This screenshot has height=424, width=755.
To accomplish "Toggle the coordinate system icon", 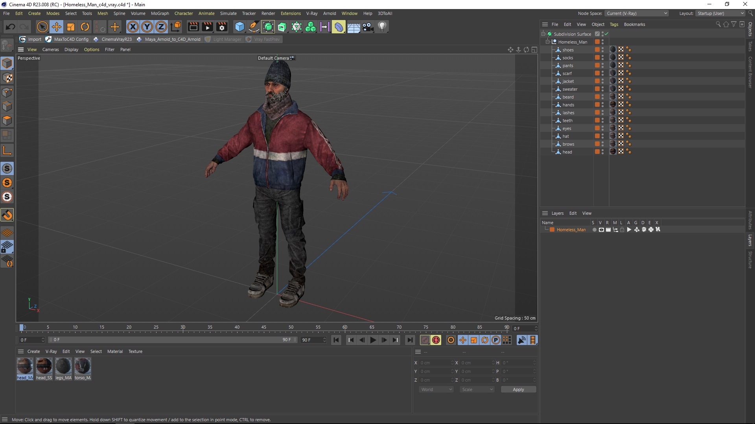I will point(176,27).
